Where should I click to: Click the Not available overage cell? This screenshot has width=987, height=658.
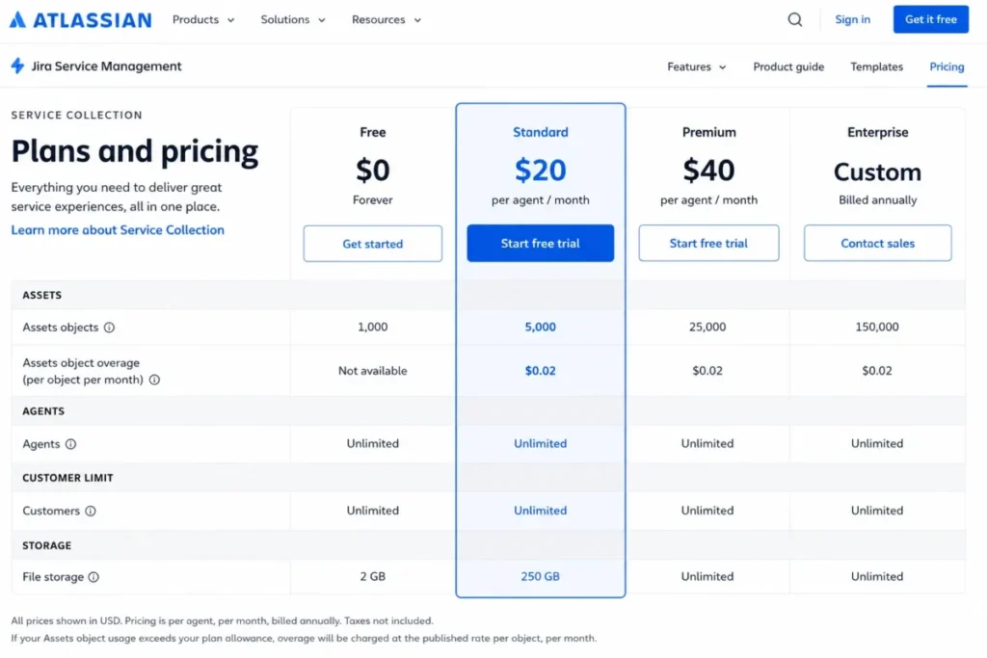tap(373, 371)
